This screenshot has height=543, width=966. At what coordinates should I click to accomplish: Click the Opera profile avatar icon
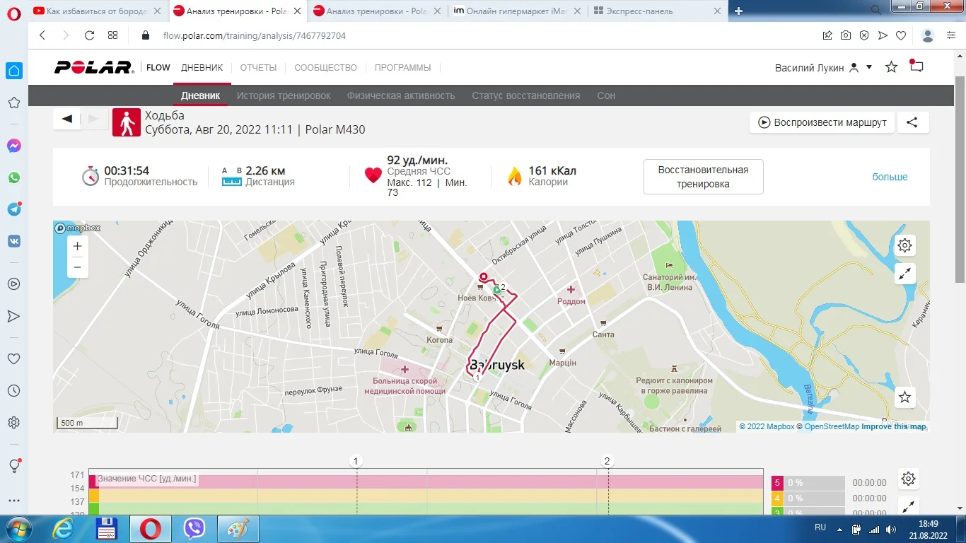pos(929,35)
